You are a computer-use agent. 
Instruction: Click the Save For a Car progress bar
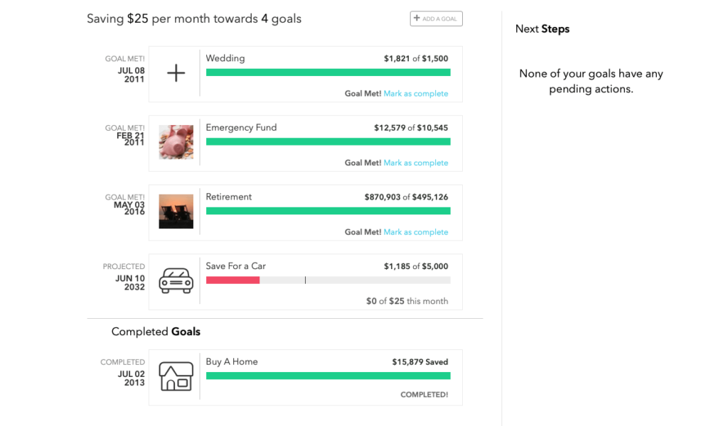pyautogui.click(x=328, y=280)
